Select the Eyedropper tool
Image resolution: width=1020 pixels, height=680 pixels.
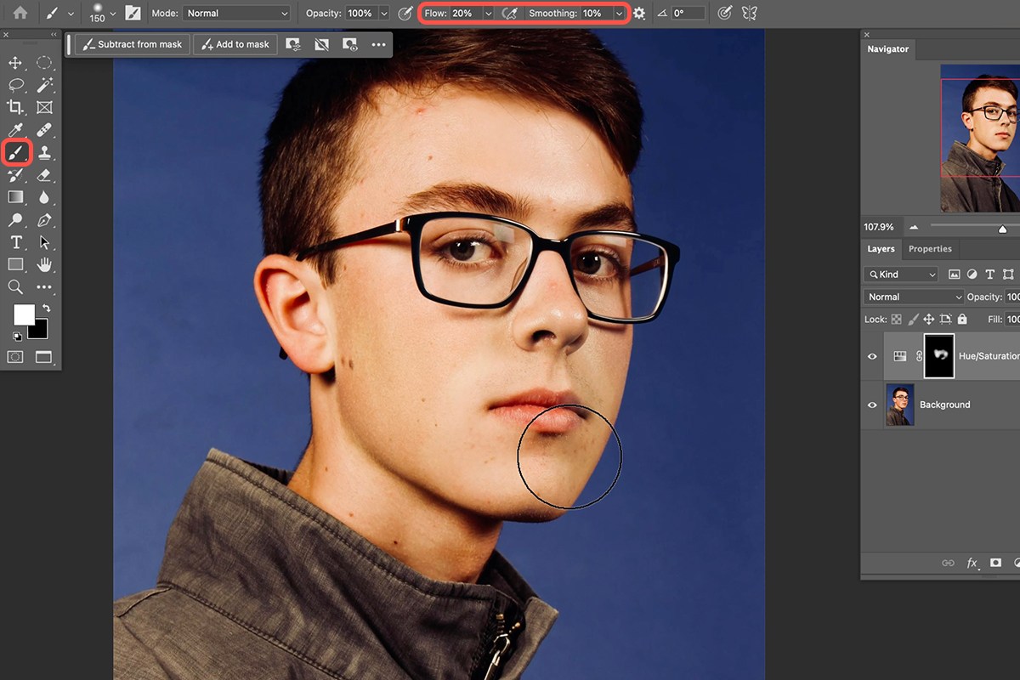point(15,130)
